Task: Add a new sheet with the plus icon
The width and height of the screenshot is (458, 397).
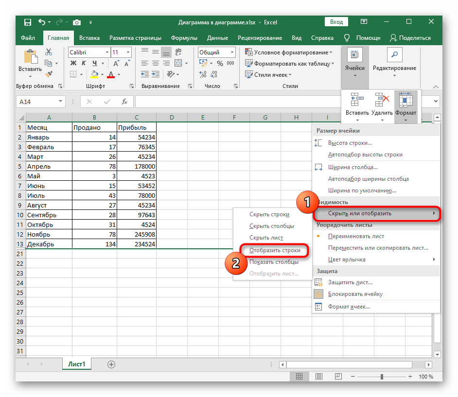Action: [111, 364]
